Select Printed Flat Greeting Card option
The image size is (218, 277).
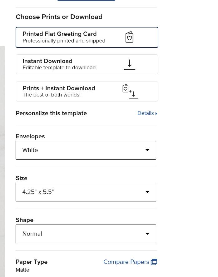pos(87,37)
